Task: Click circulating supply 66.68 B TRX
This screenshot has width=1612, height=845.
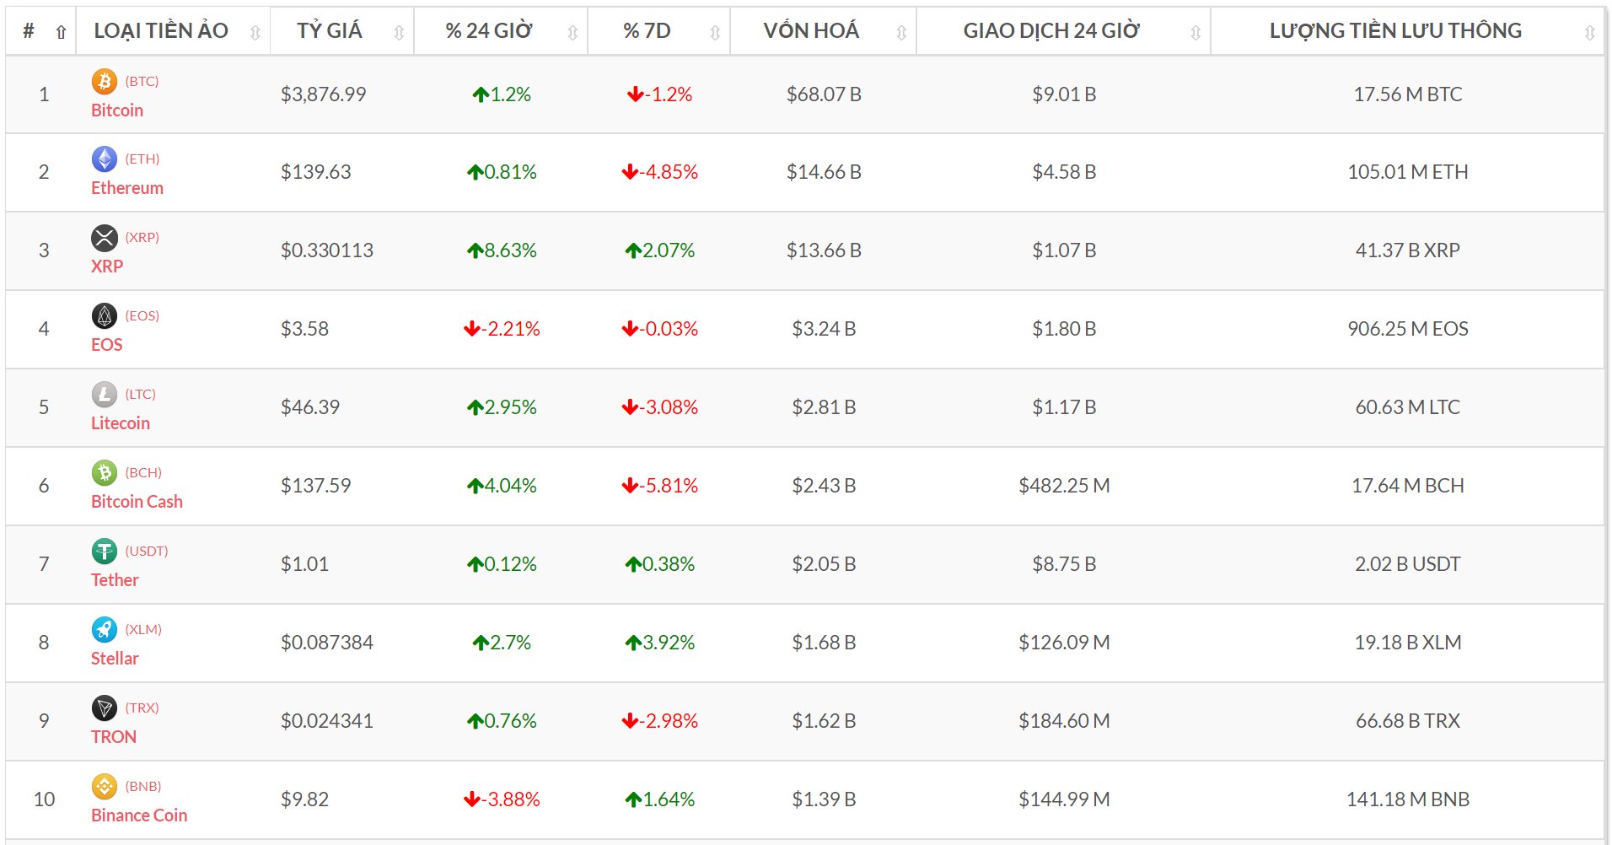Action: click(x=1408, y=721)
